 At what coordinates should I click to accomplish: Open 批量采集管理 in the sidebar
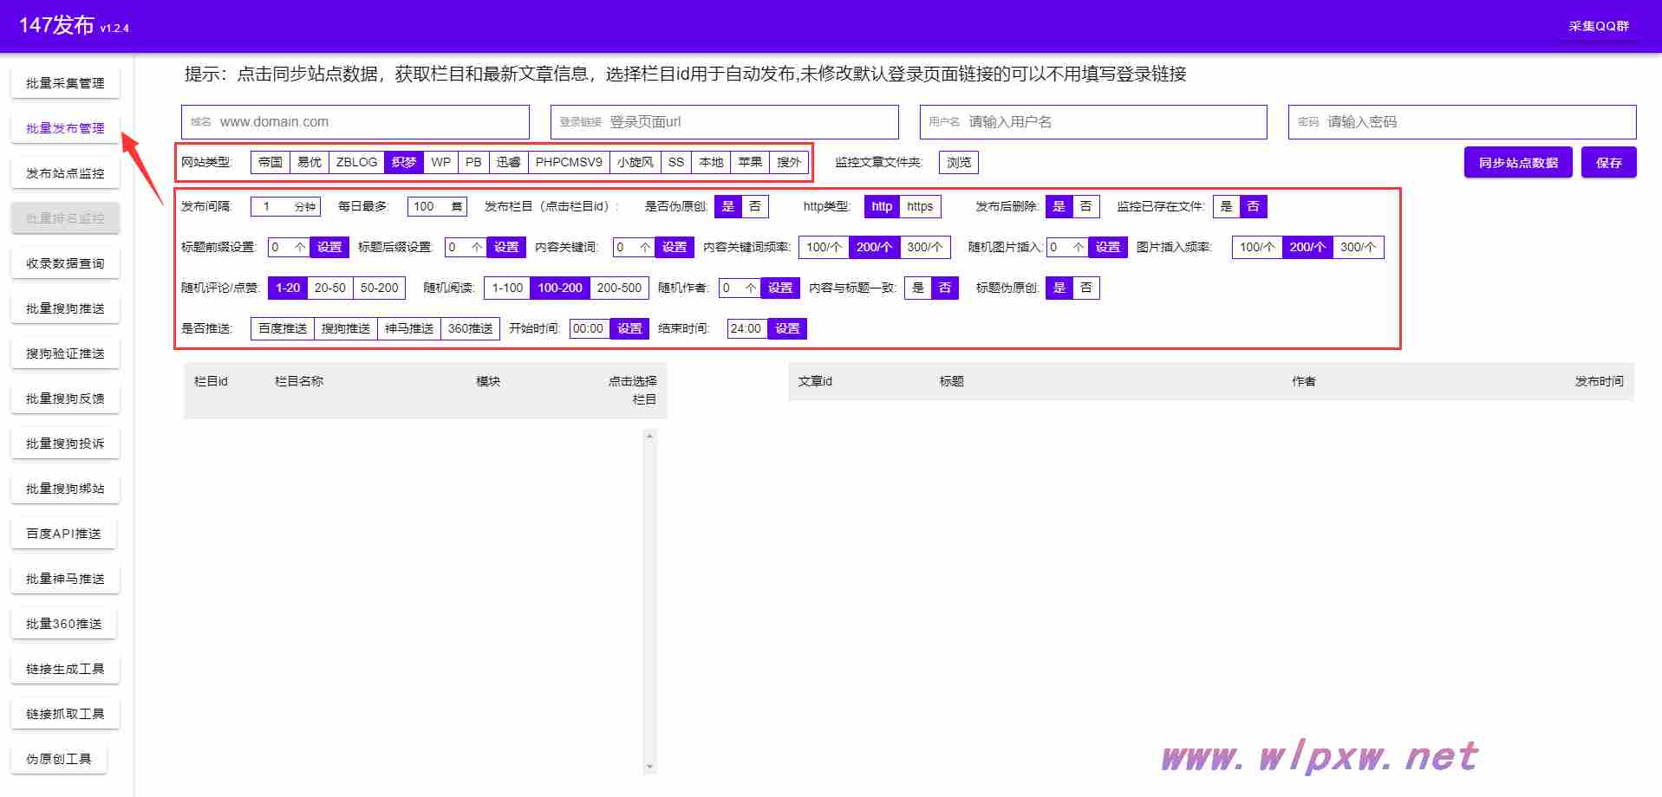pyautogui.click(x=65, y=83)
